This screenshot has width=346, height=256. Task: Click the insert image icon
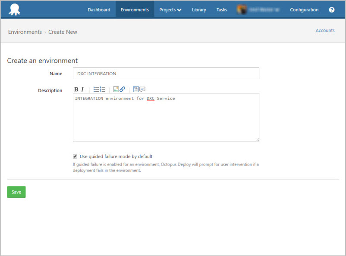point(116,90)
